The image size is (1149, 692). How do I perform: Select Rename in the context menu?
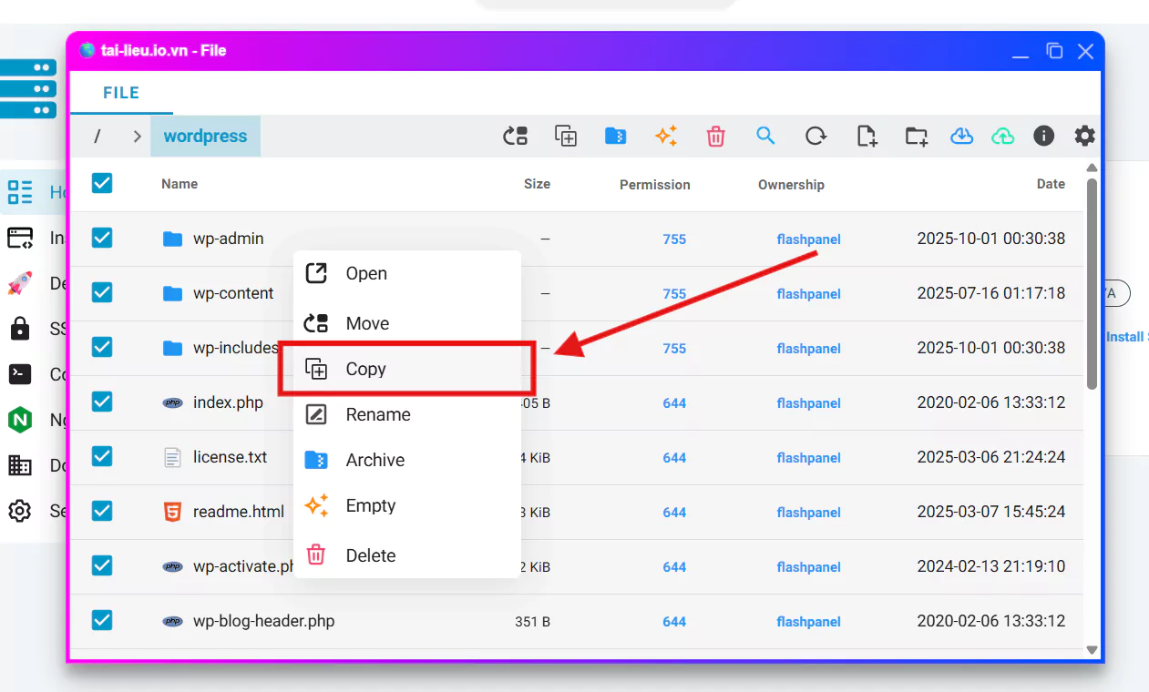point(377,414)
